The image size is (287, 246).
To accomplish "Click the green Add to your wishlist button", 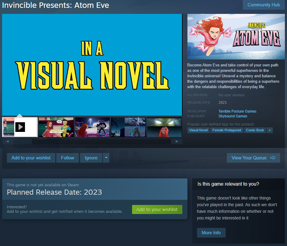I will pos(157,209).
